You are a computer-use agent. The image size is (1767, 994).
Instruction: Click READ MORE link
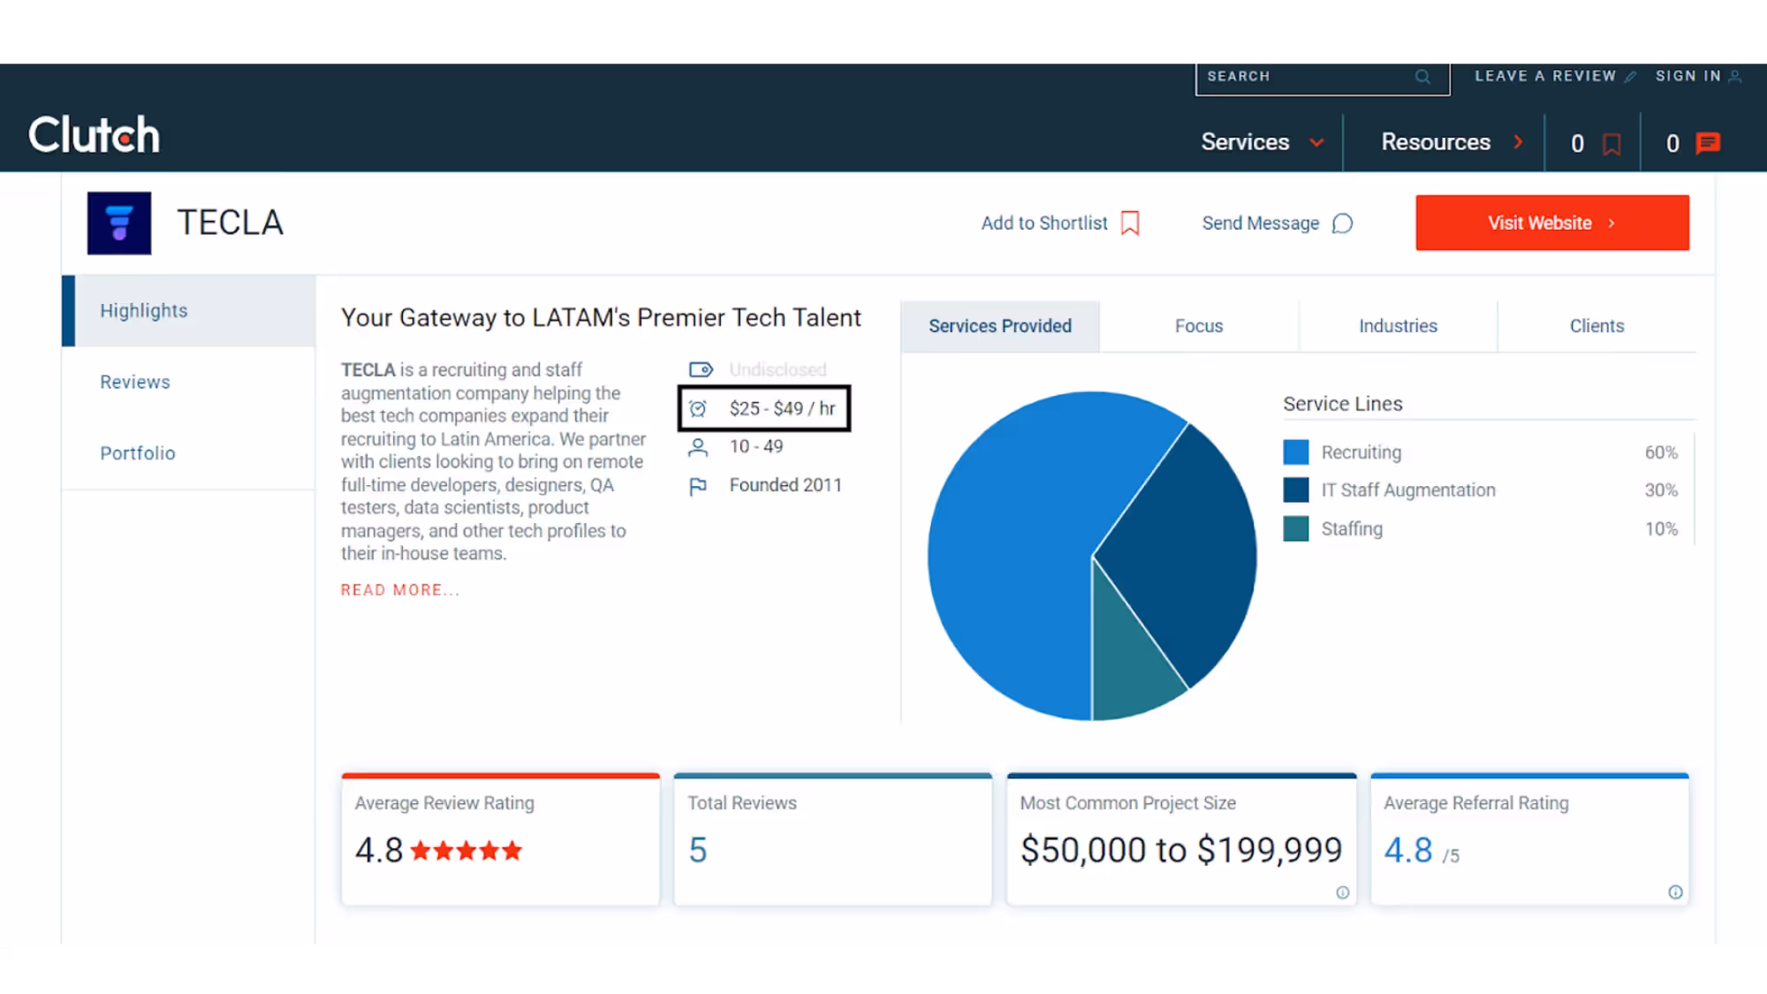400,590
